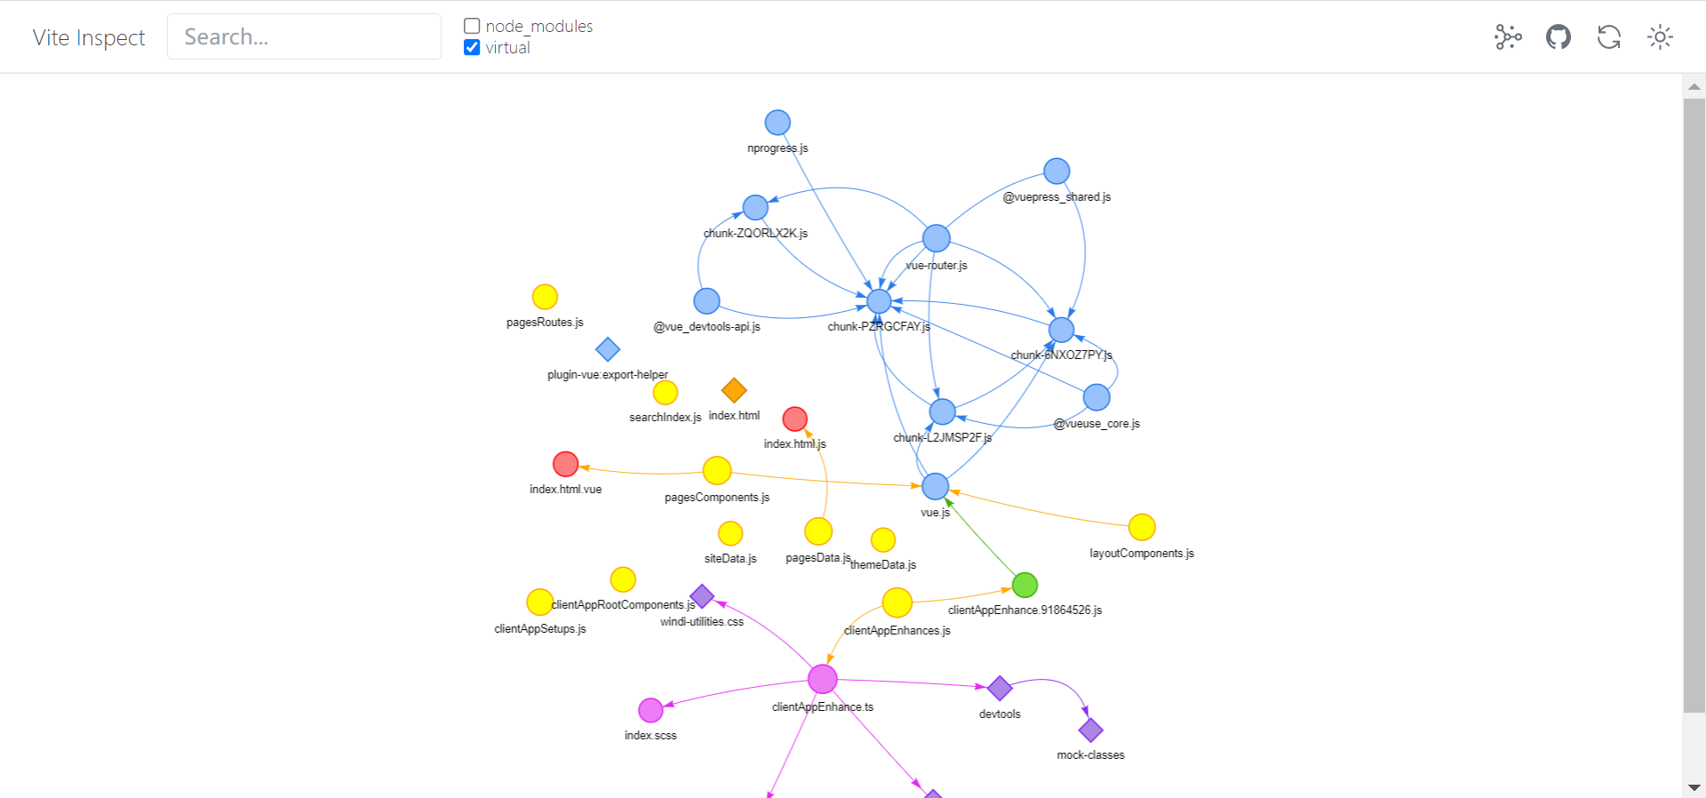Select the windi-utilities.css diamond node
The image size is (1706, 798).
pos(702,596)
